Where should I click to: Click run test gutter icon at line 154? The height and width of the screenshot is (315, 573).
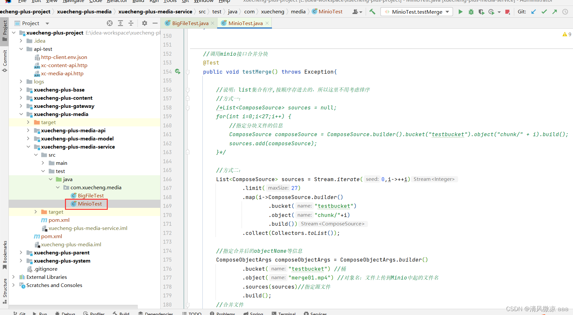(178, 71)
